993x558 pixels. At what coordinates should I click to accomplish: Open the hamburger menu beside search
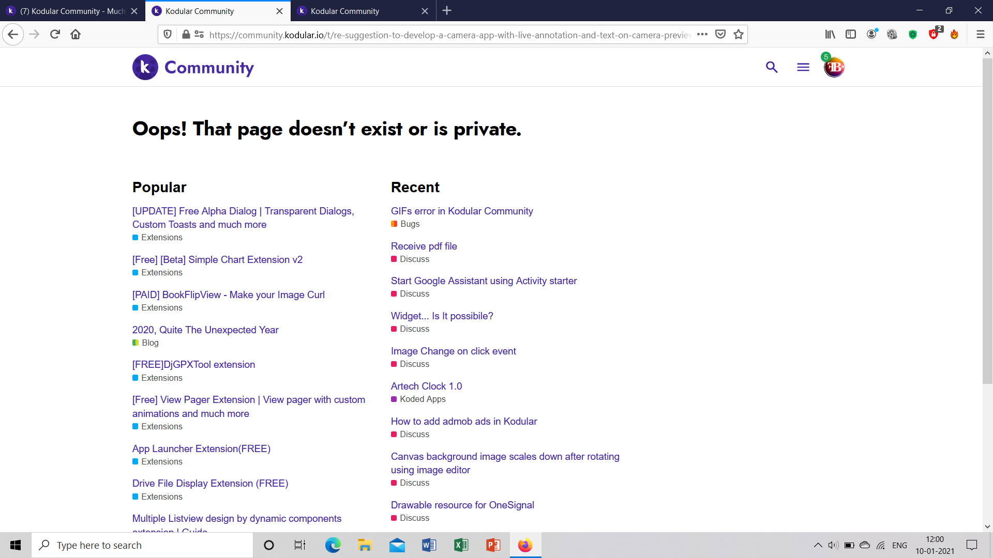803,67
